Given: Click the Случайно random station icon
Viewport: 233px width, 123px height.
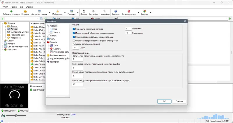Looking at the screenshot, I should (93, 11).
